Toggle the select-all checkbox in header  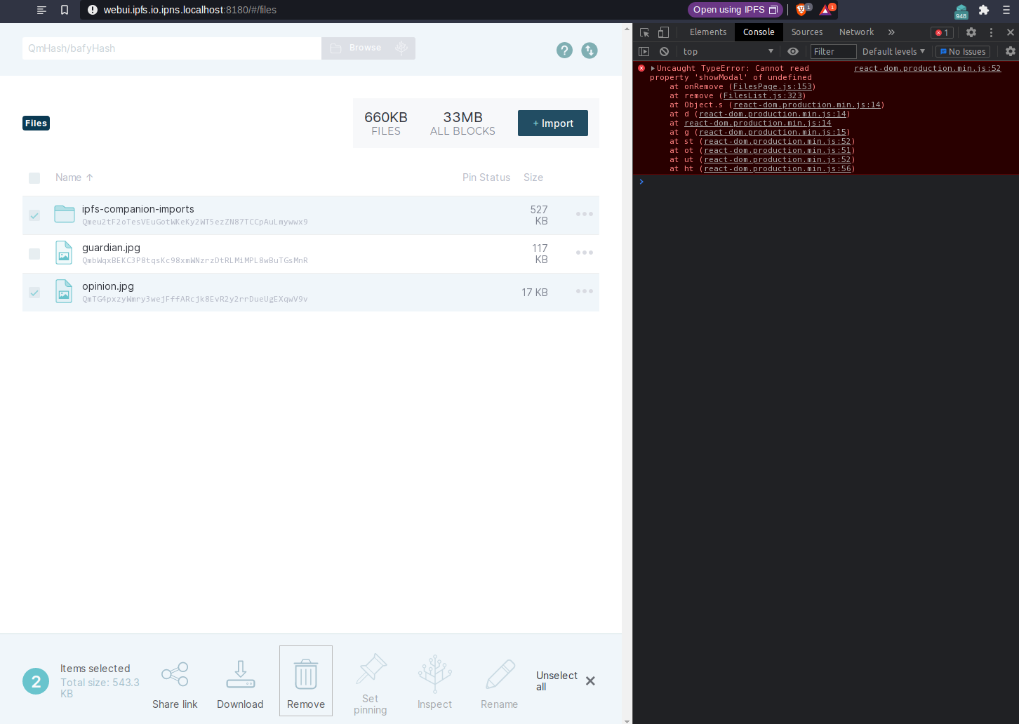[x=34, y=178]
